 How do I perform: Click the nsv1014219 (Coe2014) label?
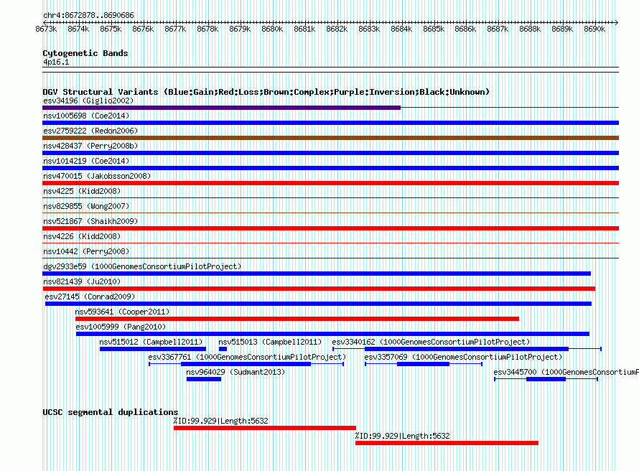(86, 161)
